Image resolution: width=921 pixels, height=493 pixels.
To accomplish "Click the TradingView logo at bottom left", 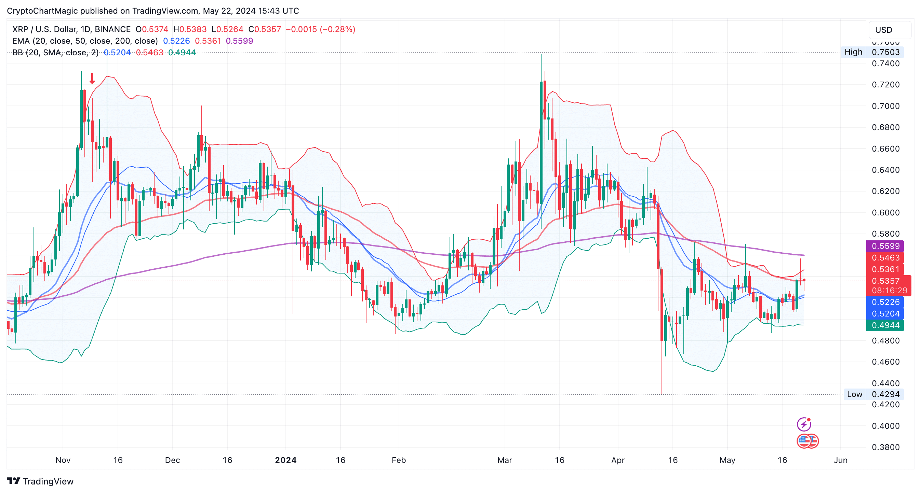I will click(x=40, y=481).
